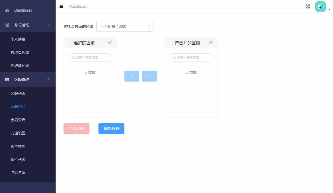Click the hamburger menu icon to collapse sidebar
333x193 pixels.
[x=61, y=7]
